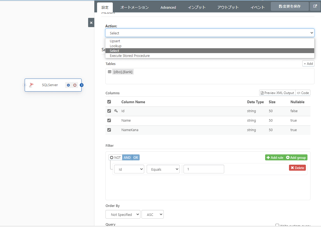Uncheck the Id column checkbox

tap(109, 111)
